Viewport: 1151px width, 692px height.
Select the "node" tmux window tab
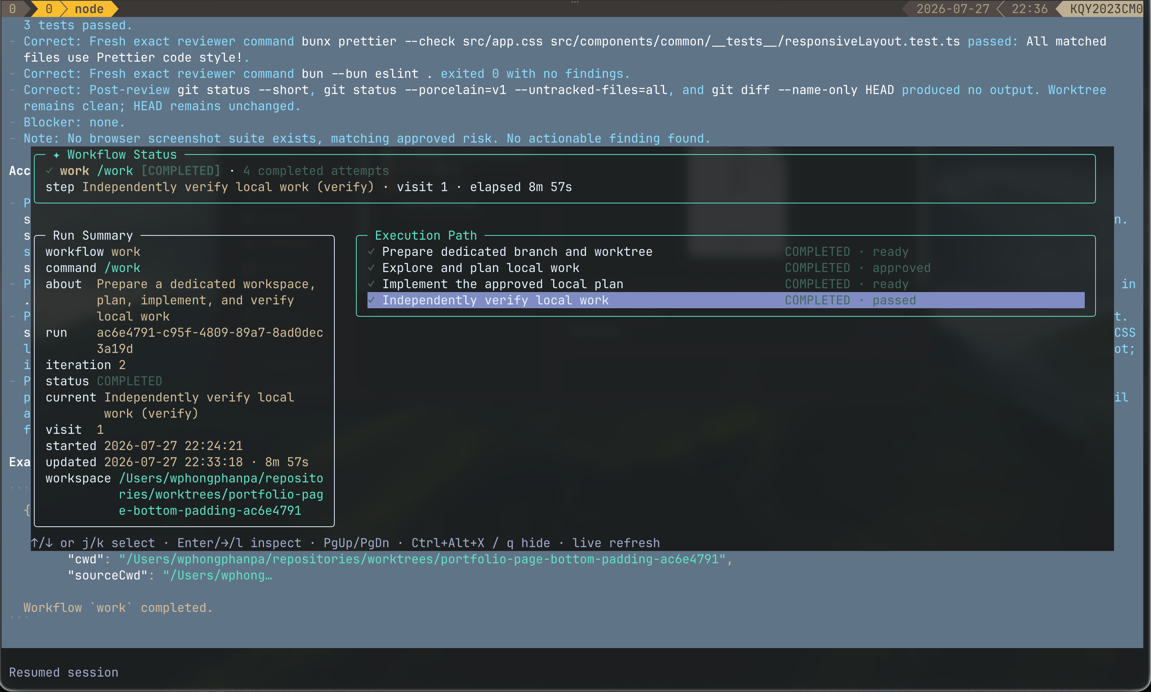point(89,9)
